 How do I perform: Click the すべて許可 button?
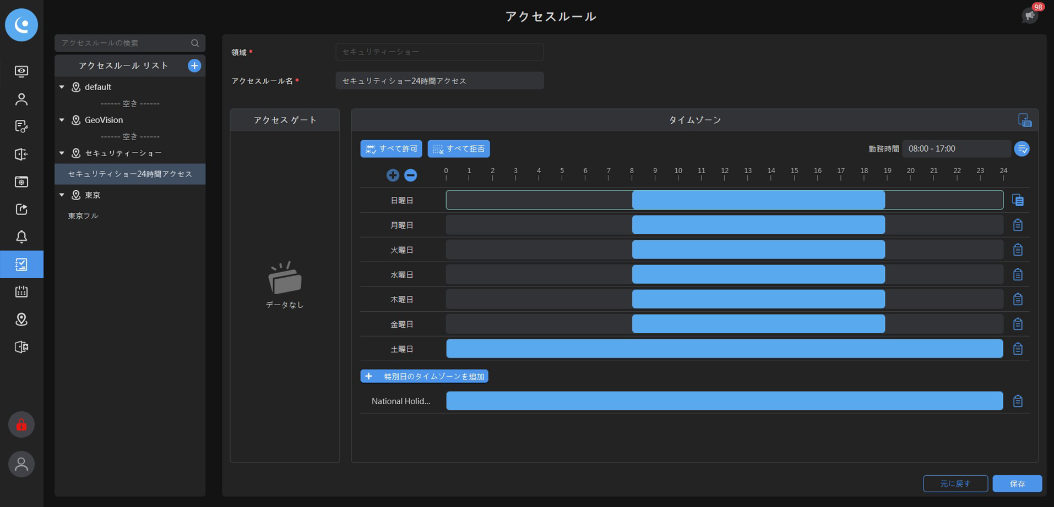pos(391,148)
